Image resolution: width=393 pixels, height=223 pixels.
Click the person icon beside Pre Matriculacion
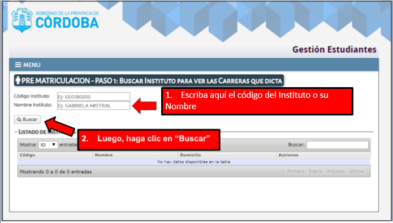18,80
